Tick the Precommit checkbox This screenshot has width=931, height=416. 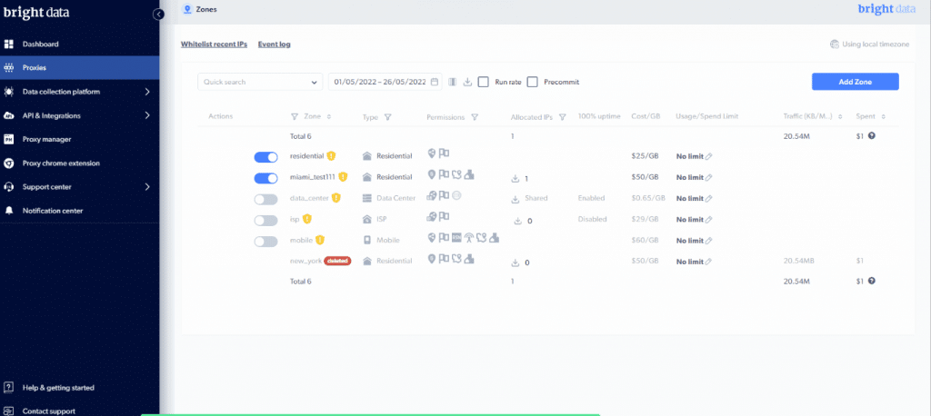click(533, 82)
